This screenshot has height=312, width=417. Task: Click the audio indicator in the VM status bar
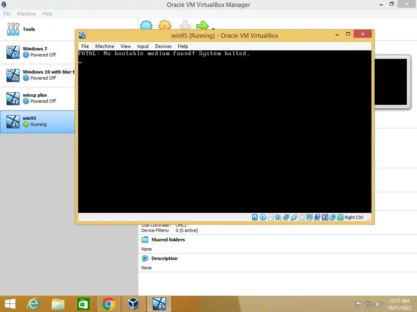278,217
